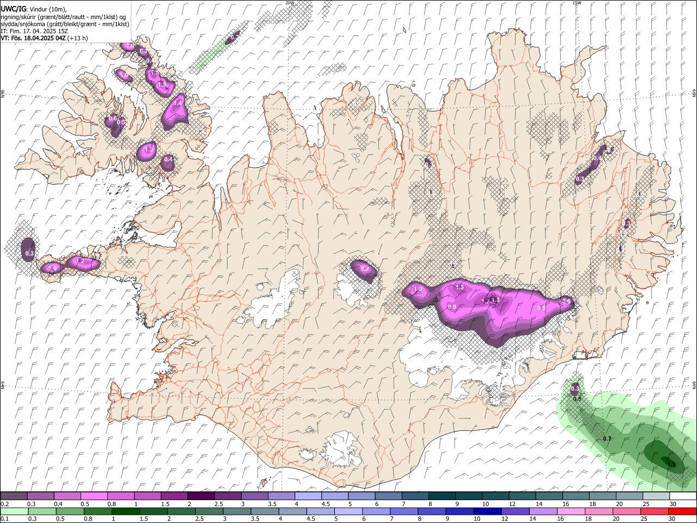Select the upper legend swatch starting at 12

[522, 496]
